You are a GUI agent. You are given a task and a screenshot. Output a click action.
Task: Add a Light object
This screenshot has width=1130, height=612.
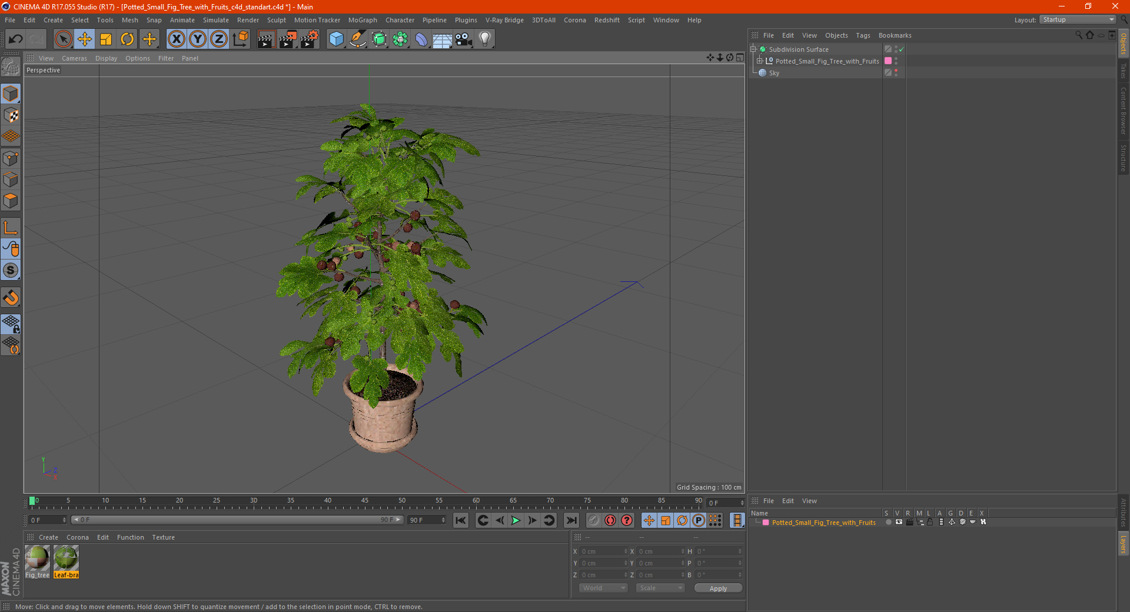click(485, 39)
